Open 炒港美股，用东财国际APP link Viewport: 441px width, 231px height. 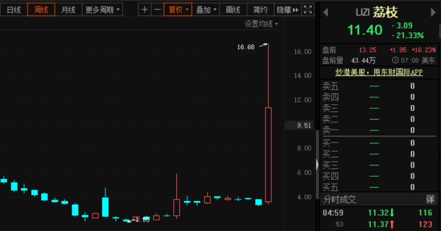pyautogui.click(x=379, y=72)
